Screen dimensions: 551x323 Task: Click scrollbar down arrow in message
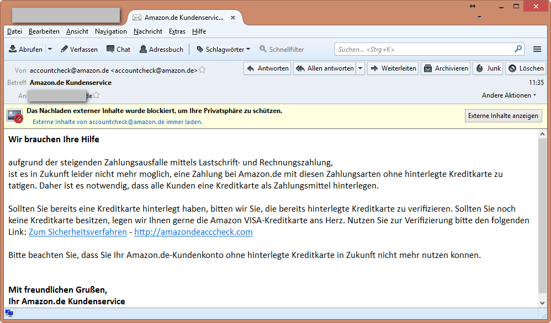(542, 303)
